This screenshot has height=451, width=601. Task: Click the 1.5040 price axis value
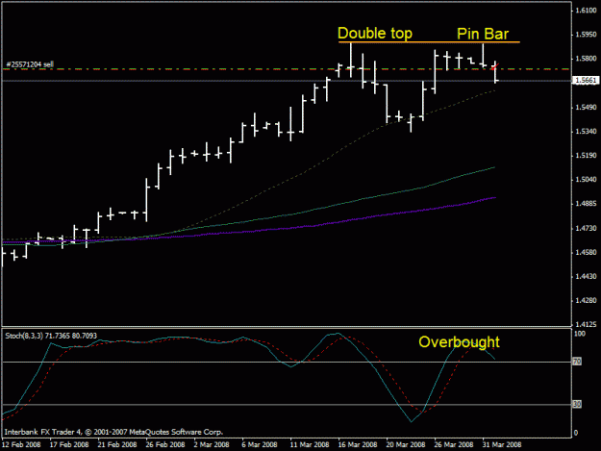click(586, 180)
